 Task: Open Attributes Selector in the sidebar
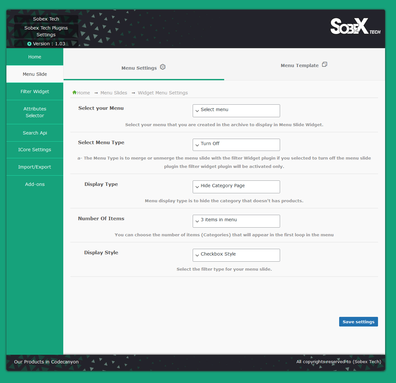pyautogui.click(x=35, y=112)
